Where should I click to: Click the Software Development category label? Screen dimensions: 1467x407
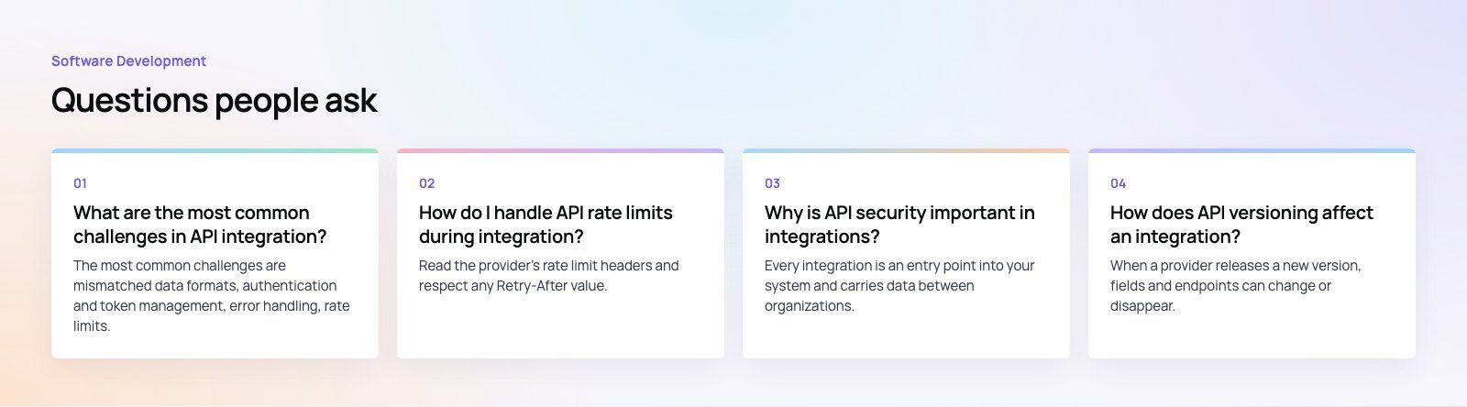point(128,60)
